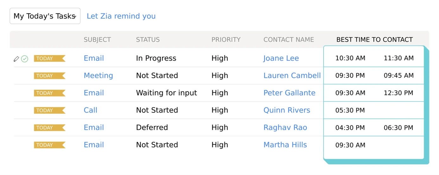Mark the first Email task complete via checkmark
439x175 pixels.
(25, 59)
